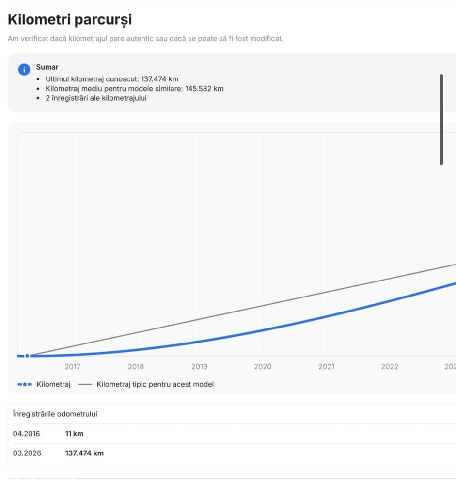Toggle the Kilometraj legend label
Screen dimensions: 456x484
point(53,384)
